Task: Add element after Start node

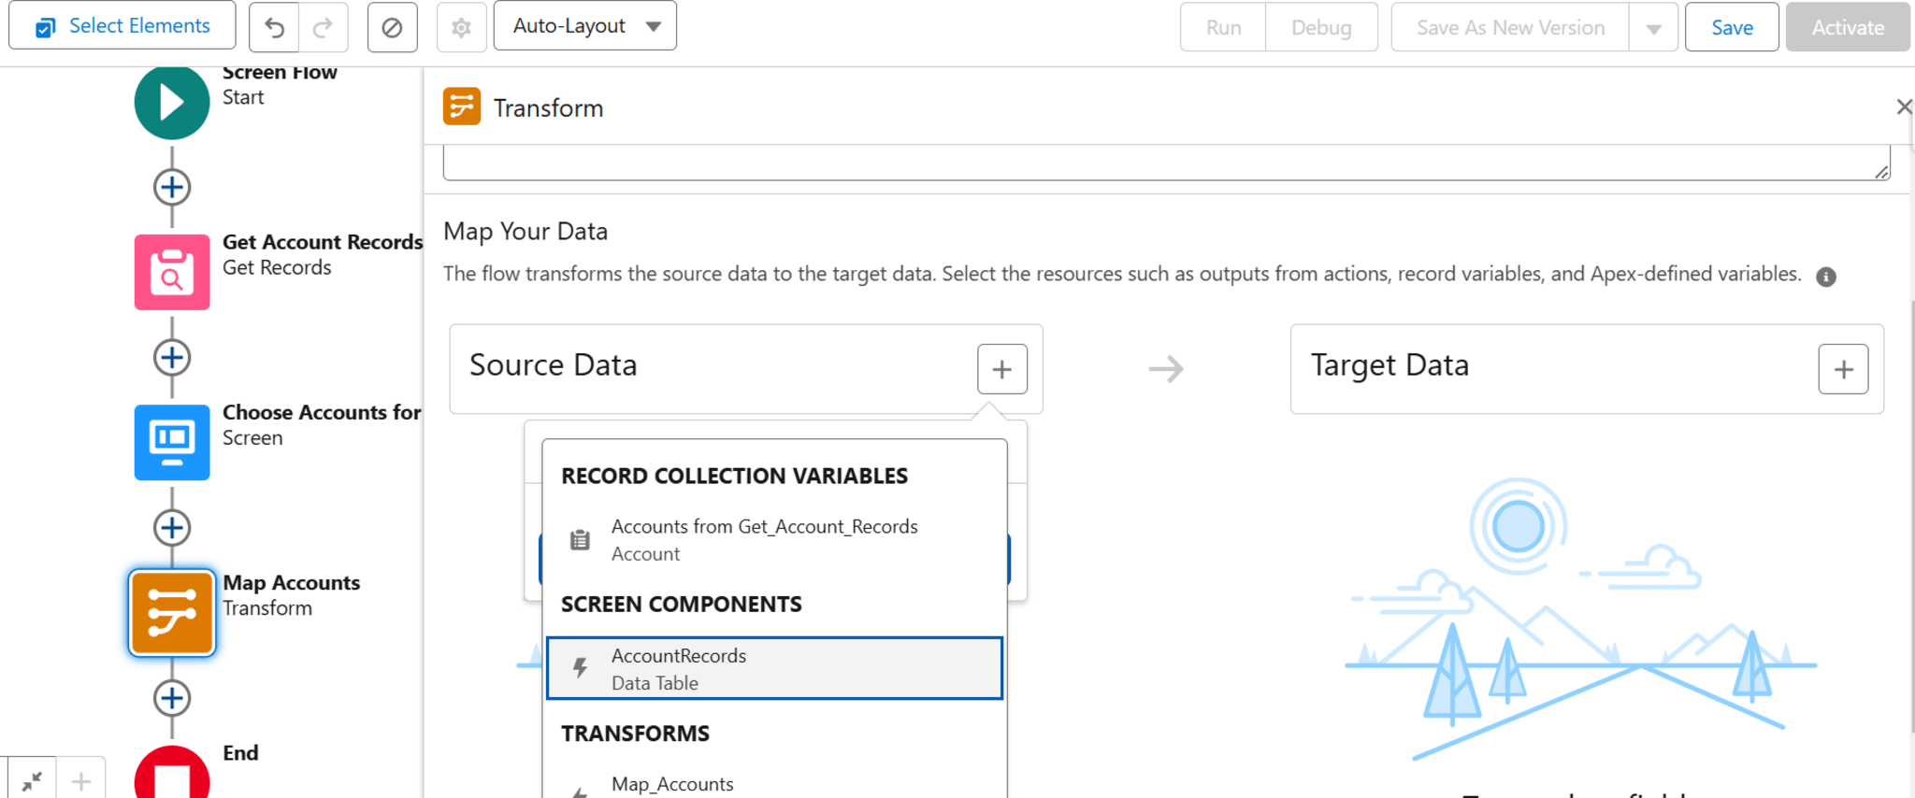Action: coord(172,187)
